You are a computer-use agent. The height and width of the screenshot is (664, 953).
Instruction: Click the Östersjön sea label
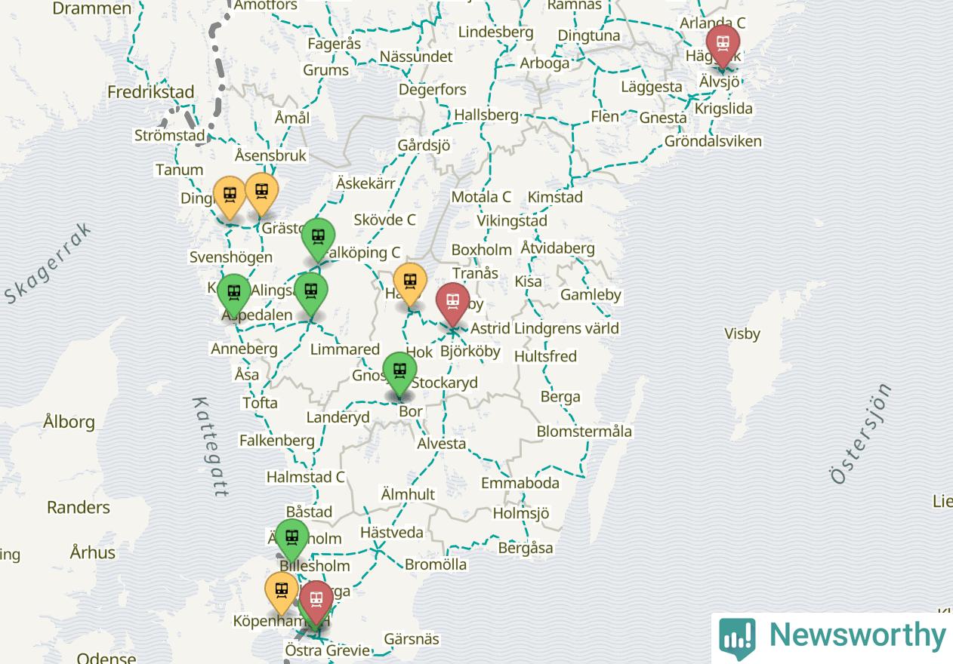[861, 434]
